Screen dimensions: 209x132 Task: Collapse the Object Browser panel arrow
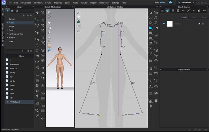160,7
